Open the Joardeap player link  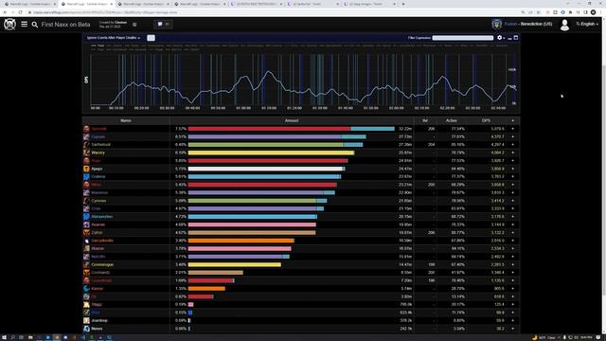coord(99,320)
